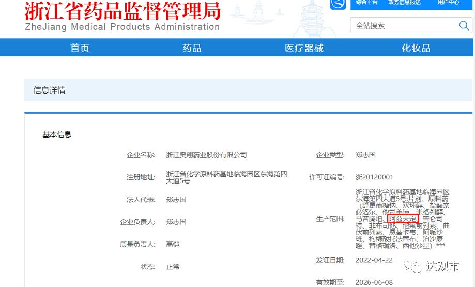Open the 化妆品 menu item
The image size is (475, 287).
(416, 48)
